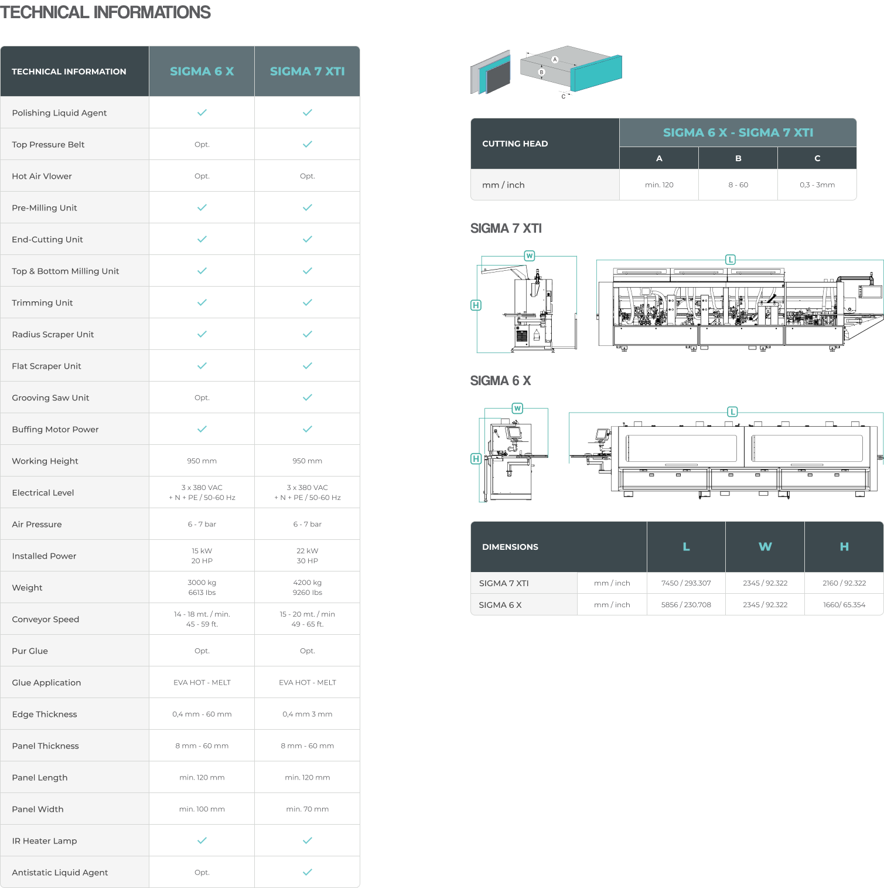The width and height of the screenshot is (884, 888).
Task: Click SIGMA 7 XTI checkmark for Grooving Saw Unit
Action: click(308, 397)
